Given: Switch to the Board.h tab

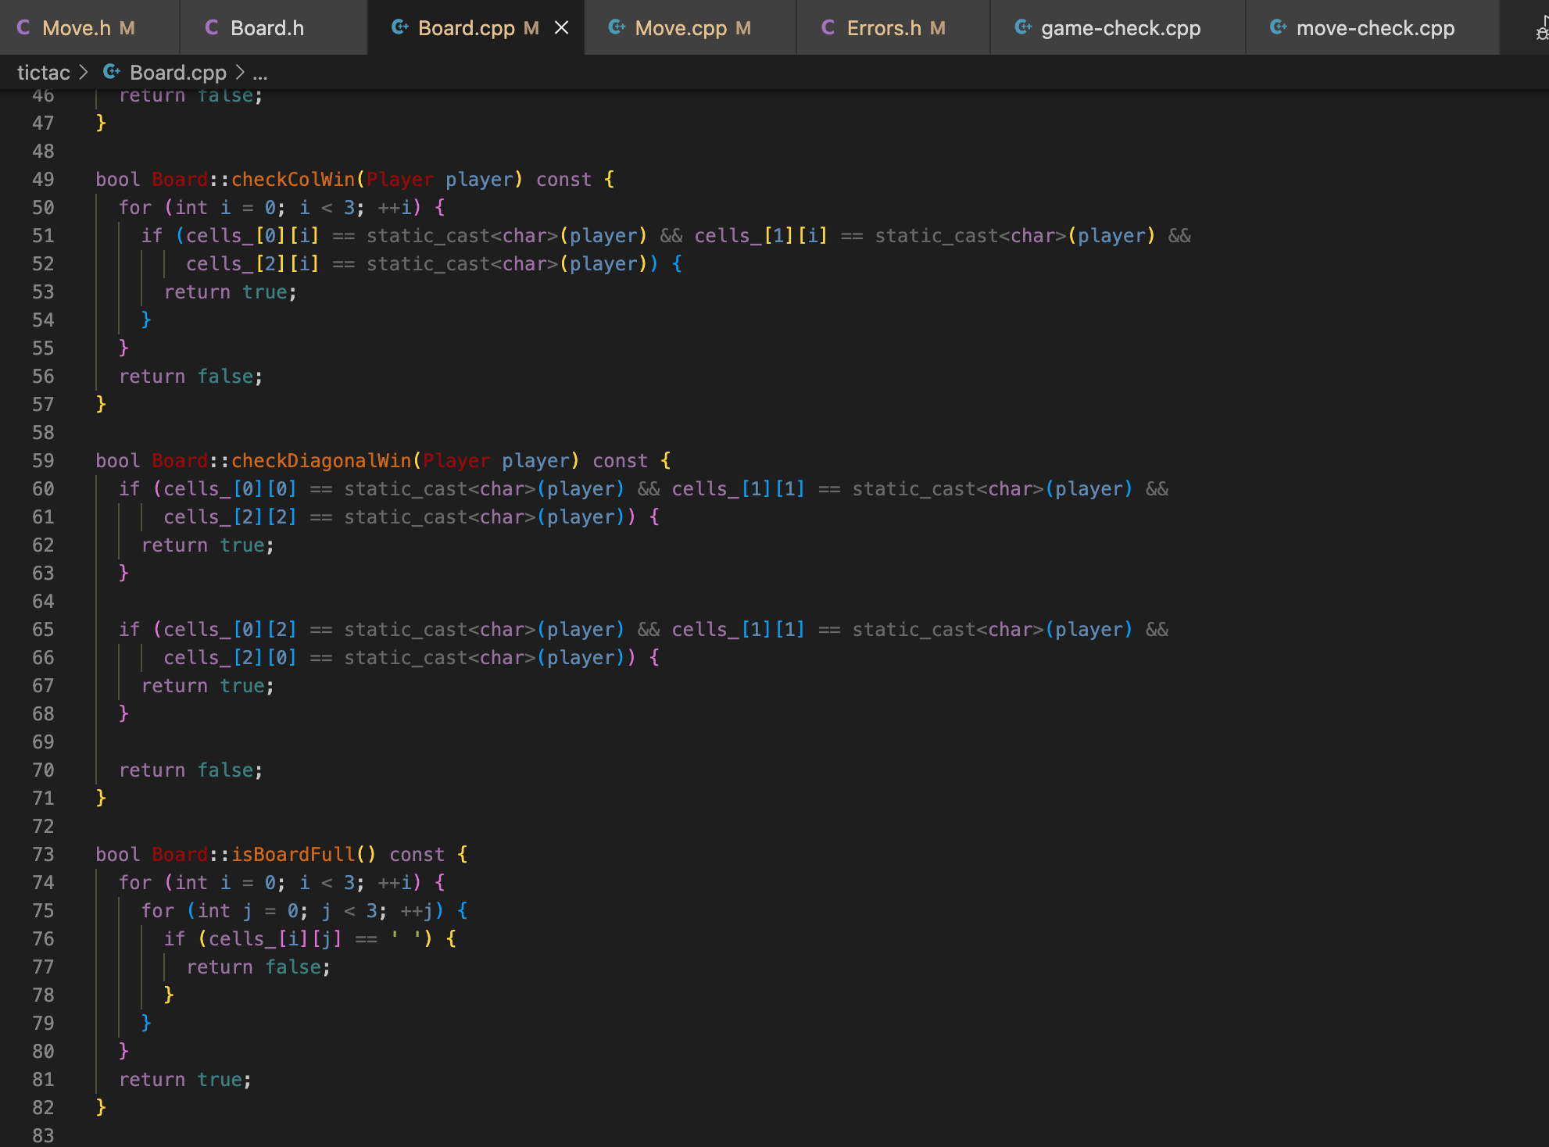Looking at the screenshot, I should click(x=267, y=28).
